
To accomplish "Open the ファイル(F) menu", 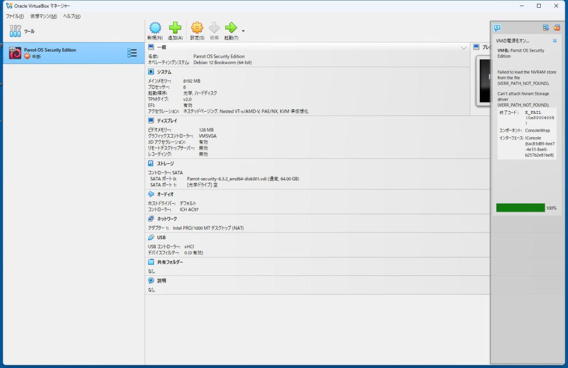I will (x=15, y=16).
